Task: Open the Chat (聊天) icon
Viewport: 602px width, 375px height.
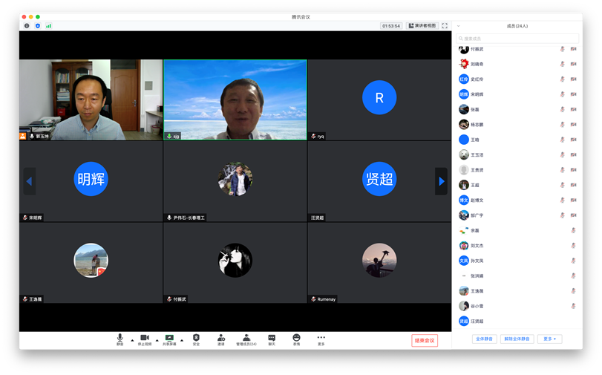Action: [x=272, y=339]
